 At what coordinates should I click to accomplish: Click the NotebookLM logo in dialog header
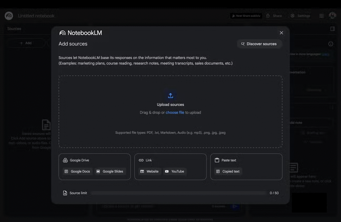coord(63,33)
